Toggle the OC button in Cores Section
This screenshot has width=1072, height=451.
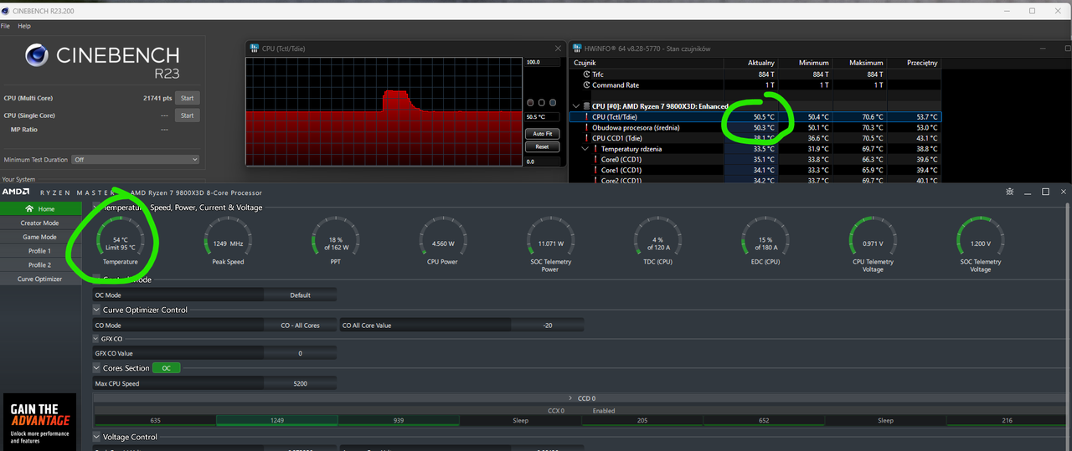[166, 368]
